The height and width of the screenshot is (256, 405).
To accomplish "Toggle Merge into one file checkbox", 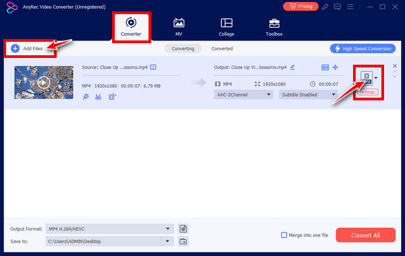I will pos(284,235).
